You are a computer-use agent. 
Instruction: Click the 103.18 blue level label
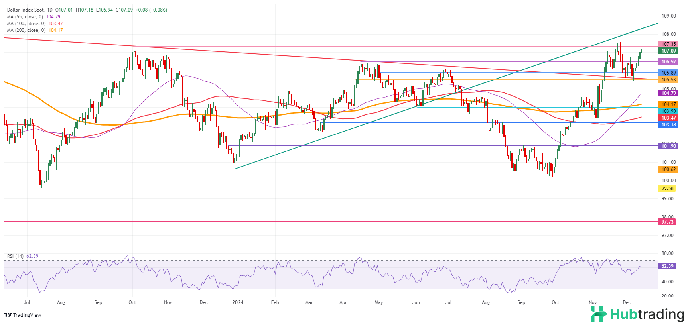(668, 125)
